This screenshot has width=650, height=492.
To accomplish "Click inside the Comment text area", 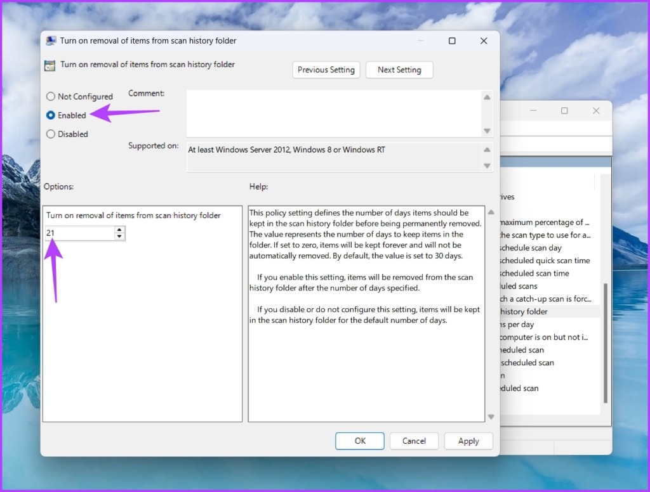I will (330, 111).
